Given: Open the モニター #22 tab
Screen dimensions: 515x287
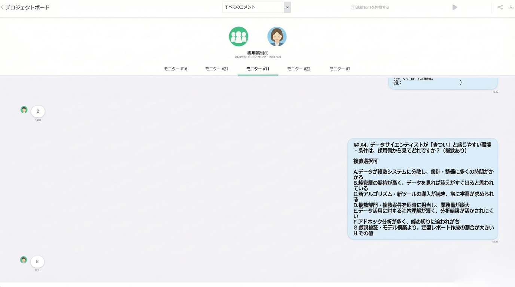Looking at the screenshot, I should (299, 69).
